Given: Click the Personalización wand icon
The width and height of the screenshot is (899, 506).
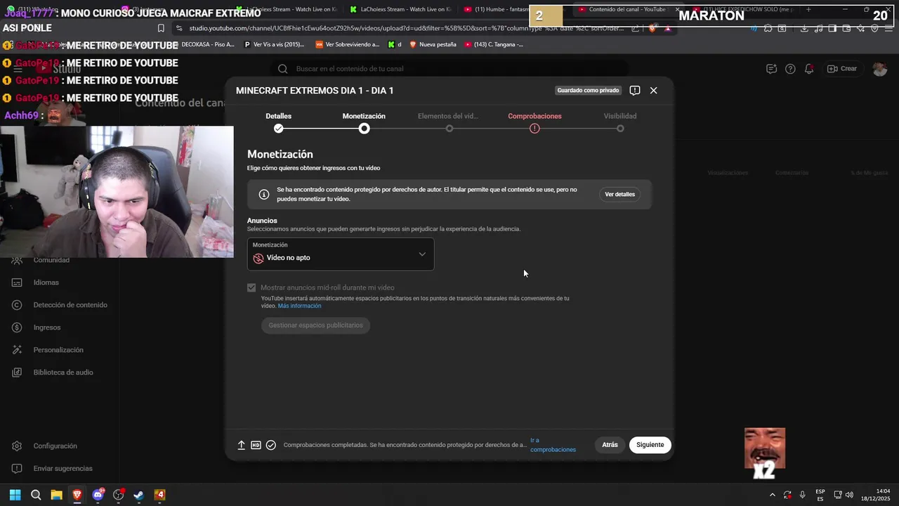Looking at the screenshot, I should click(x=18, y=350).
